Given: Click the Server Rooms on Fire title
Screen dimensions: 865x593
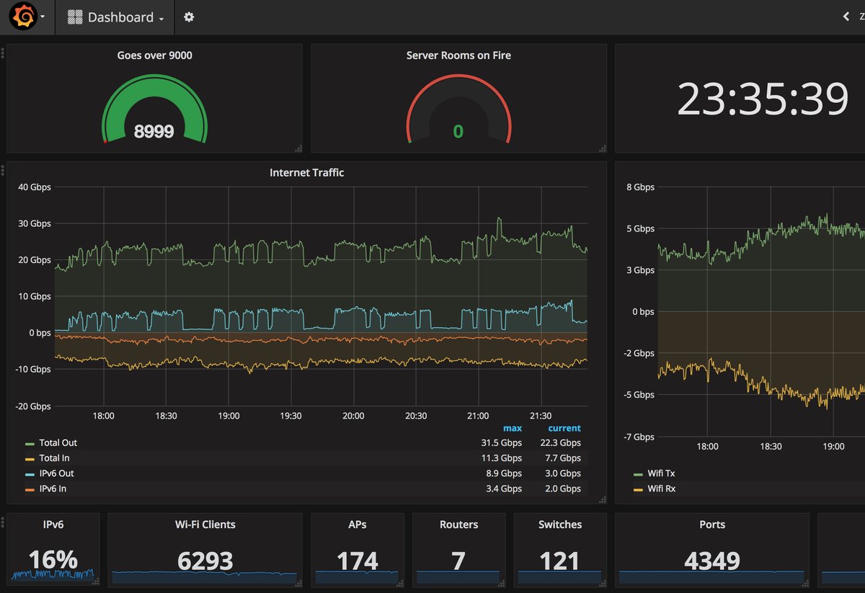Looking at the screenshot, I should tap(458, 55).
